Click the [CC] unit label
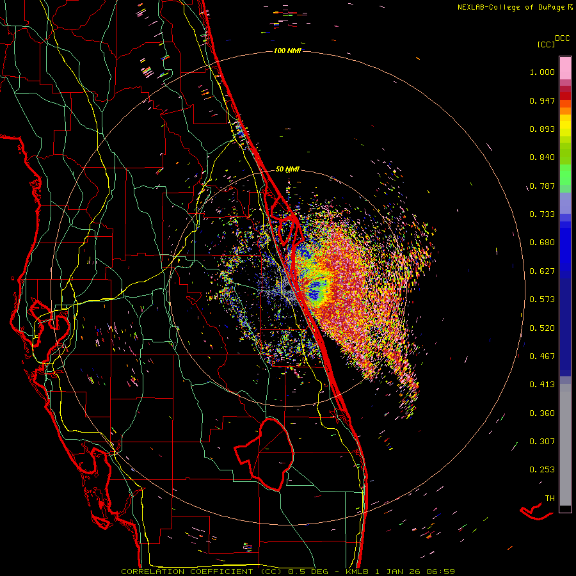Screen dimensions: 576x576 [546, 44]
